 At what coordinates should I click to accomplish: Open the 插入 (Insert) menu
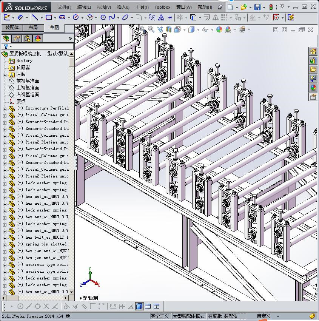pyautogui.click(x=123, y=7)
